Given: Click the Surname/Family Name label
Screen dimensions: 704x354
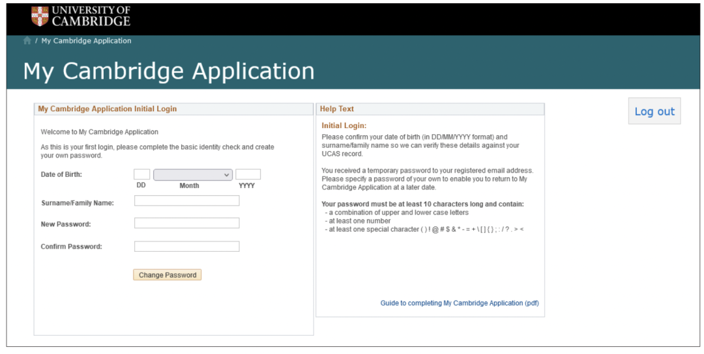Looking at the screenshot, I should (77, 203).
